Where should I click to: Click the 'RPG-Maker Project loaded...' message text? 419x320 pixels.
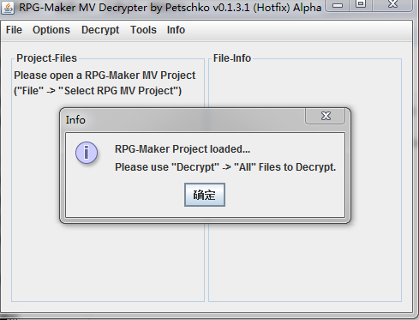click(183, 149)
